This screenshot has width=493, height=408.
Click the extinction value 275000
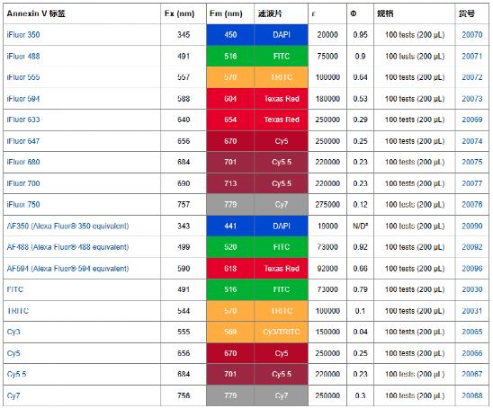click(327, 205)
